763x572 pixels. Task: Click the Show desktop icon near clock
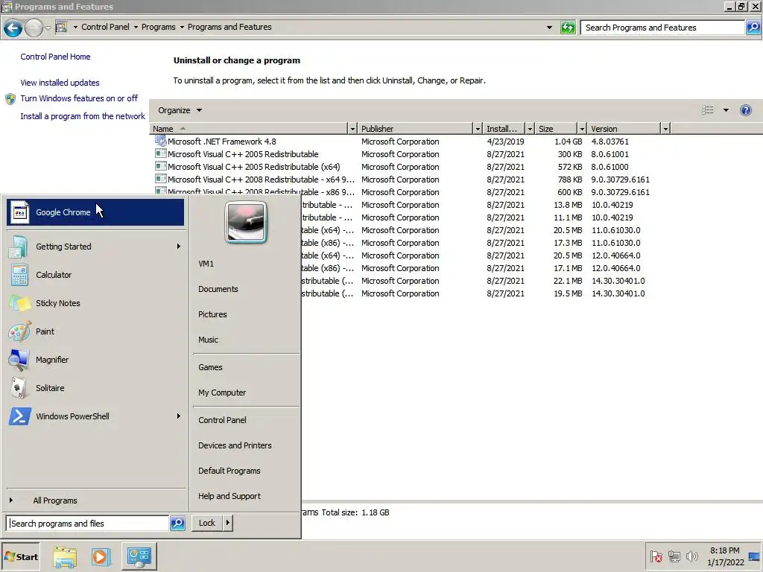point(754,557)
